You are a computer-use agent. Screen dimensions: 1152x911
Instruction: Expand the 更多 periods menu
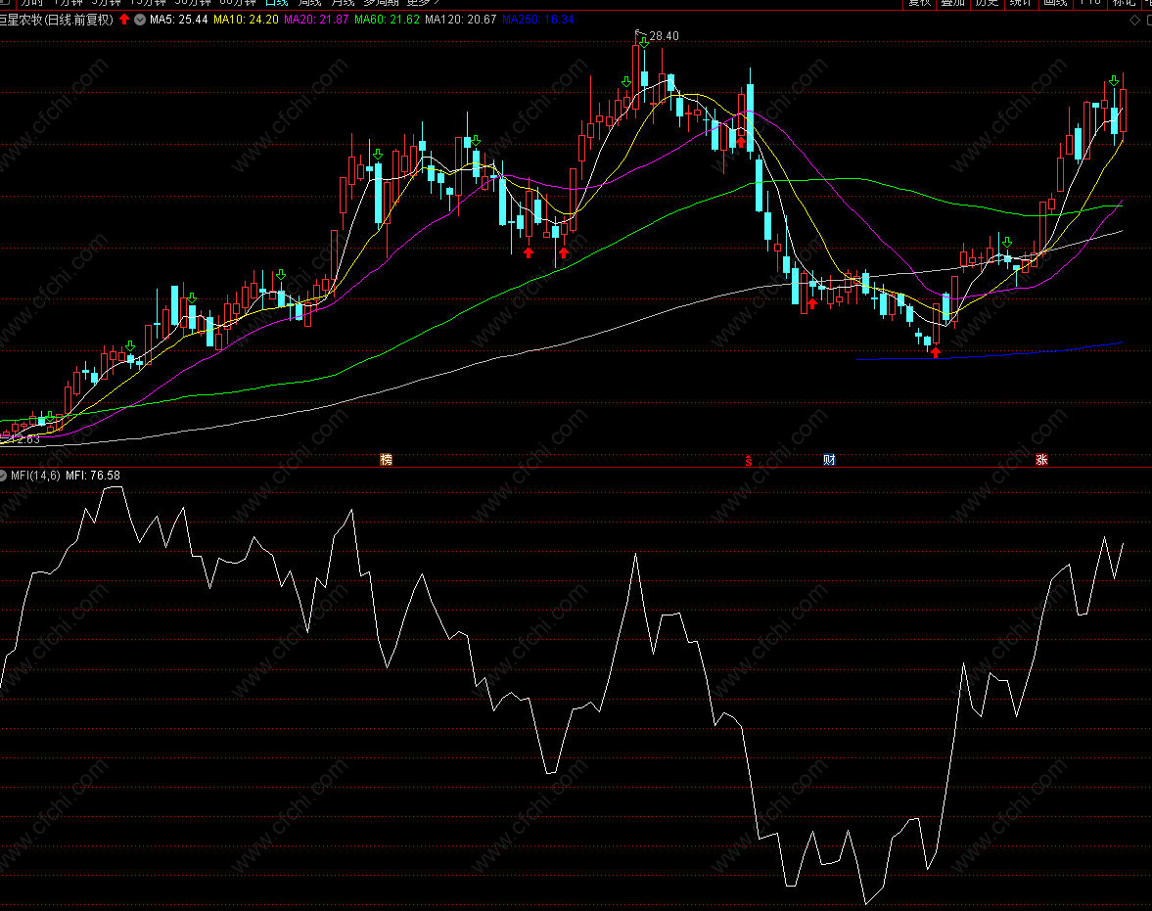[x=423, y=3]
